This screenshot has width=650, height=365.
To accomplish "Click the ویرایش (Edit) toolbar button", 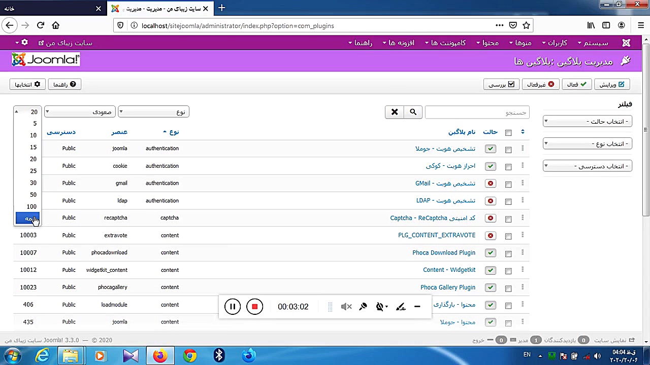I will point(612,85).
